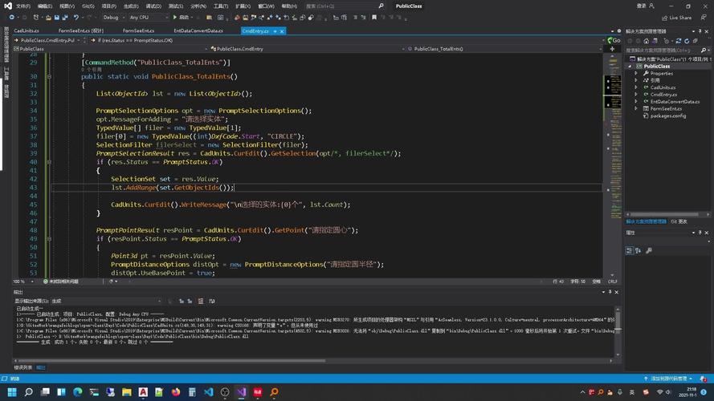
Task: Switch to the FormSeeEnt.cs [设计] tab
Action: tap(81, 31)
